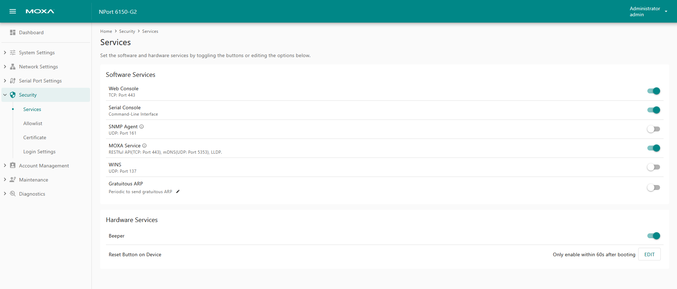
Task: Click EDIT for Reset Button setting
Action: (x=649, y=254)
